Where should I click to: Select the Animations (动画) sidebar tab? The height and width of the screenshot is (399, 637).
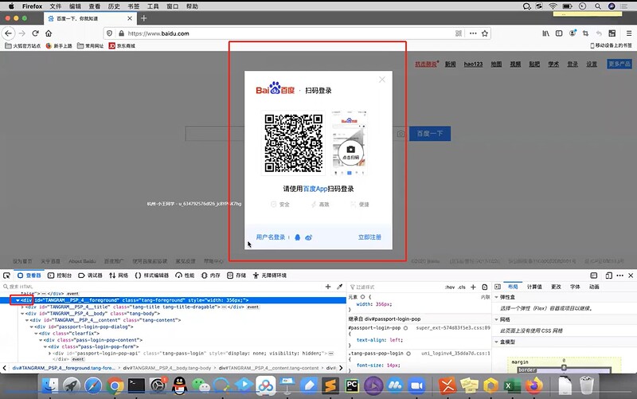tap(594, 287)
